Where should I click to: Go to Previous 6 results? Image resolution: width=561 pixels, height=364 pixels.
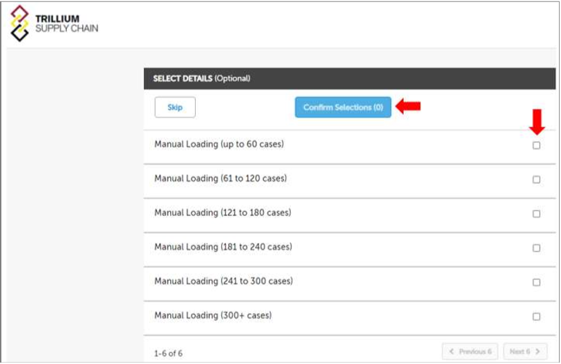[x=470, y=352]
